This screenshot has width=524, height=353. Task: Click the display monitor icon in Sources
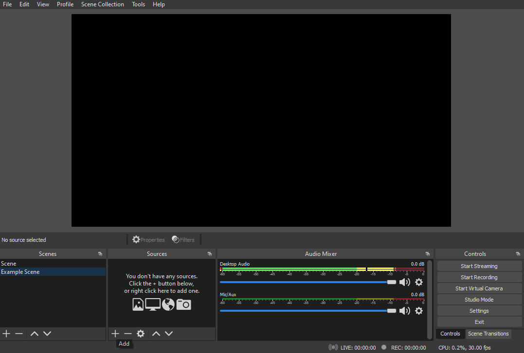pyautogui.click(x=153, y=304)
